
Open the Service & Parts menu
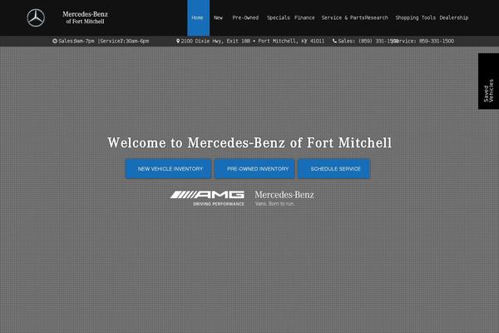point(343,17)
